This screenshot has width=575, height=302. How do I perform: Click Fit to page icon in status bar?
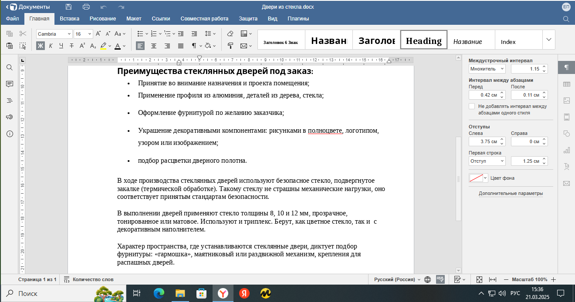point(479,279)
